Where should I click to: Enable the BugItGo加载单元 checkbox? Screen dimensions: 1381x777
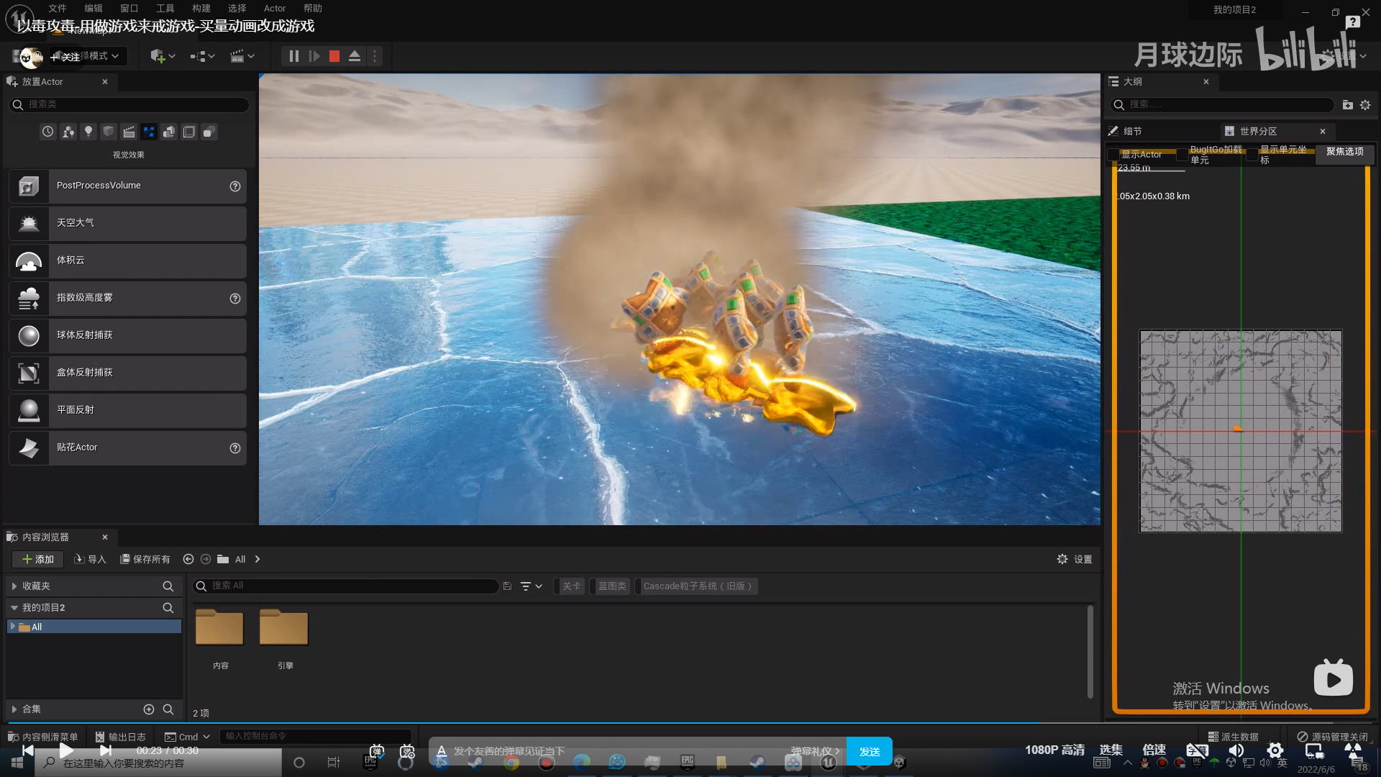click(1182, 155)
